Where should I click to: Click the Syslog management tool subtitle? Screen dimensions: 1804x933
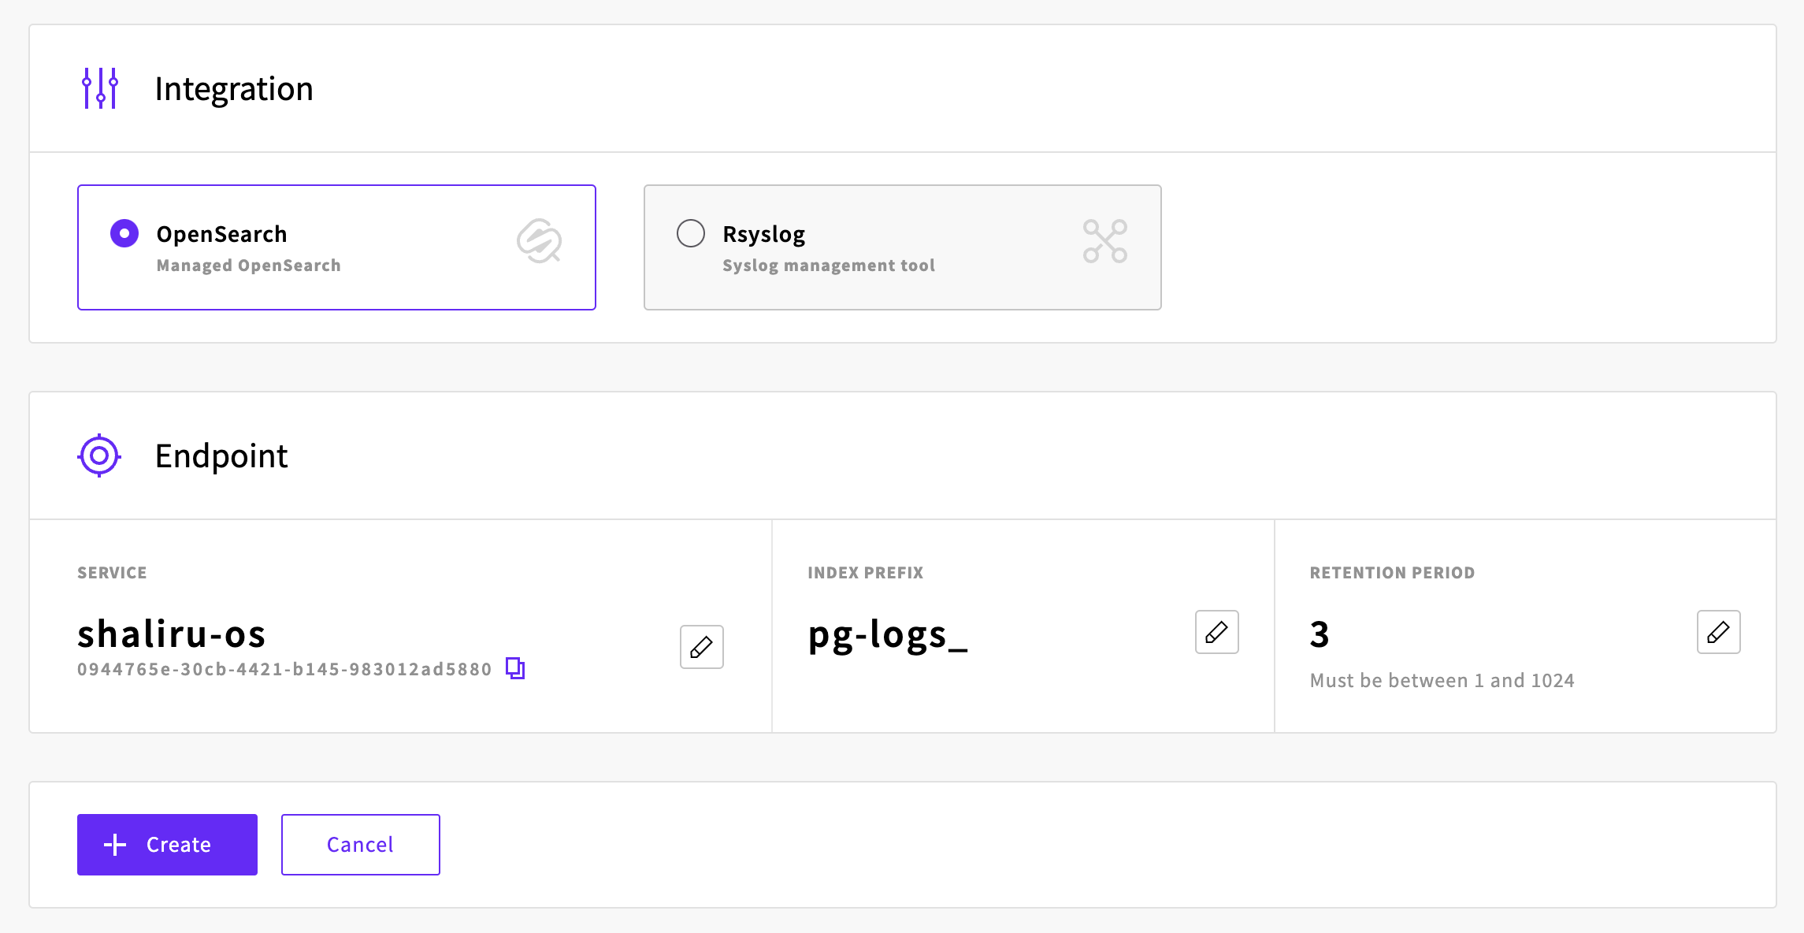tap(829, 266)
